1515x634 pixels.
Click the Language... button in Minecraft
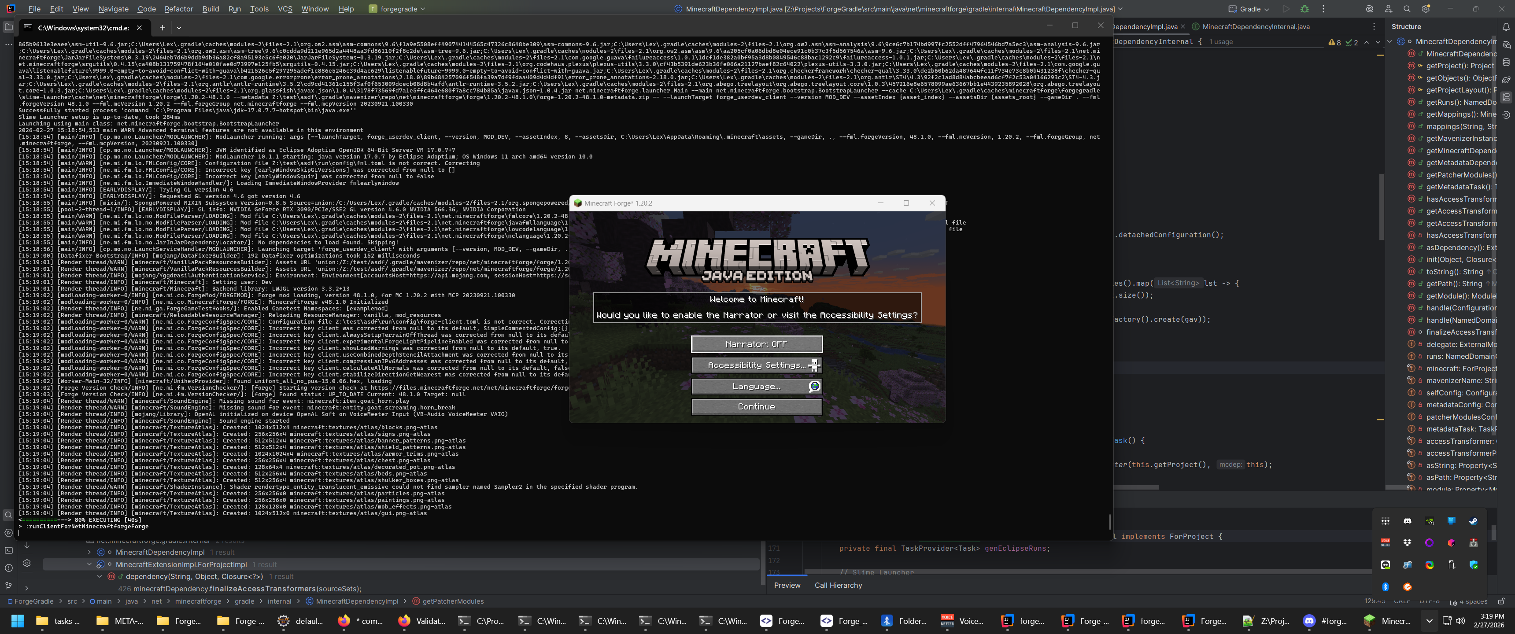pos(756,387)
